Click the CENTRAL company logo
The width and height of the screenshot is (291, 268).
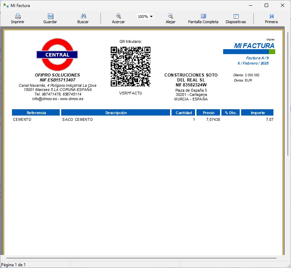tap(57, 54)
